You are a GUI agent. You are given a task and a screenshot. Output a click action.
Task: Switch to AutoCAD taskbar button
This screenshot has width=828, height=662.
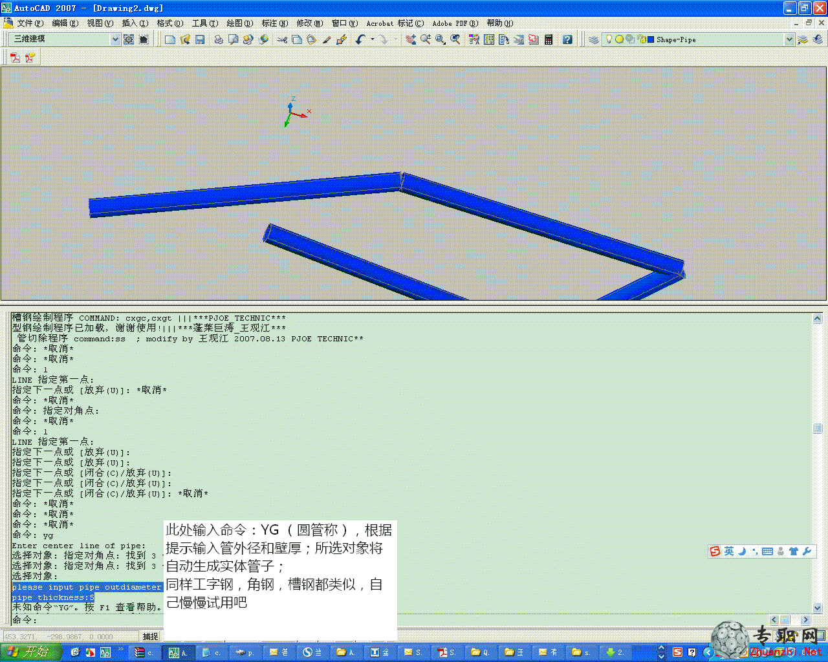coord(177,652)
